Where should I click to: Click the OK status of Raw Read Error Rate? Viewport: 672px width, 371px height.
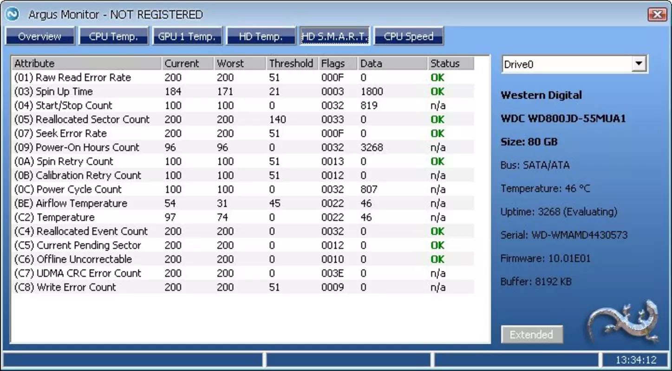tap(437, 77)
